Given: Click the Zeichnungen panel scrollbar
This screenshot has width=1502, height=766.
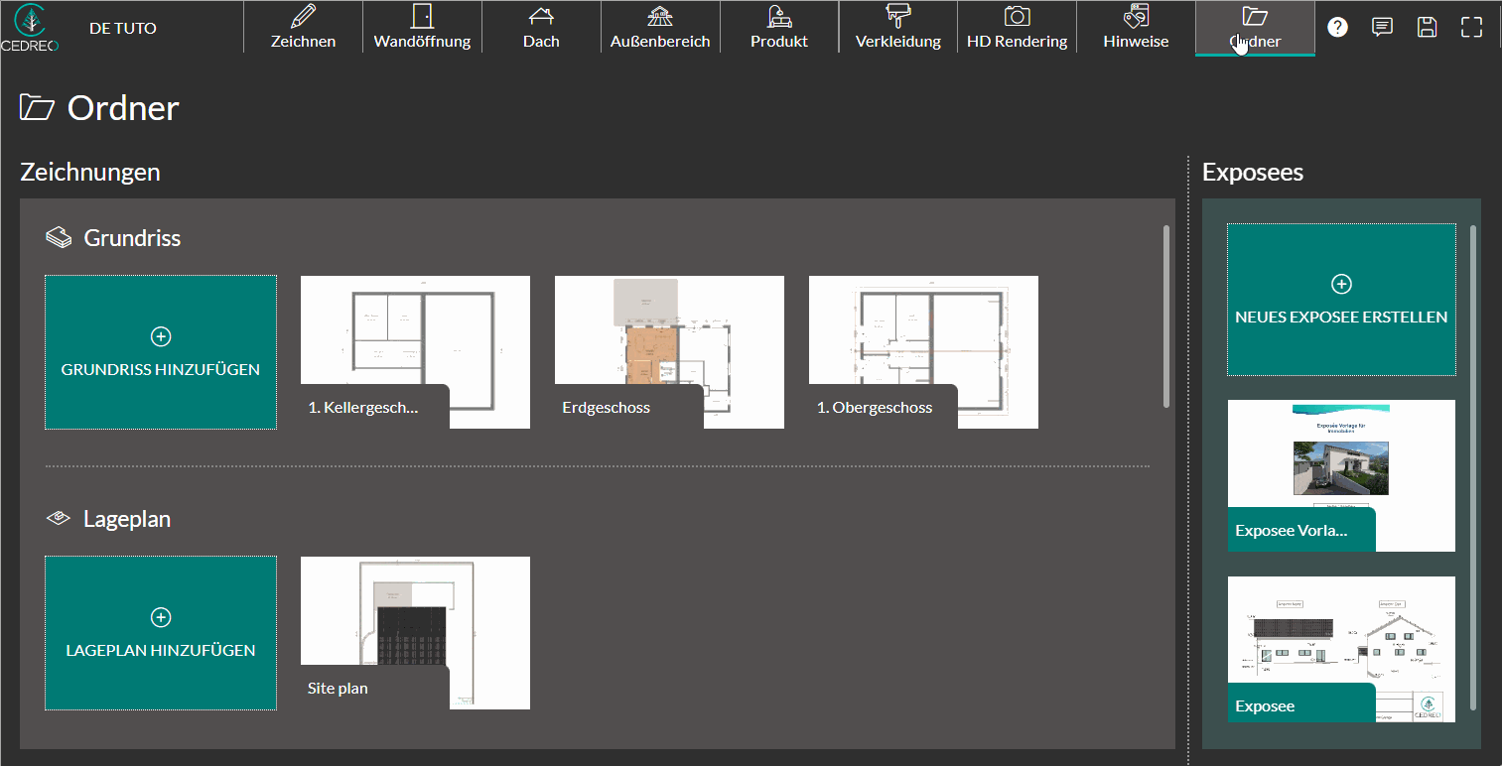Looking at the screenshot, I should pyautogui.click(x=1166, y=316).
